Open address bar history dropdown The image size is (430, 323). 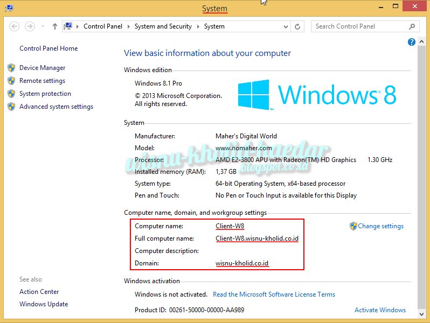[286, 26]
